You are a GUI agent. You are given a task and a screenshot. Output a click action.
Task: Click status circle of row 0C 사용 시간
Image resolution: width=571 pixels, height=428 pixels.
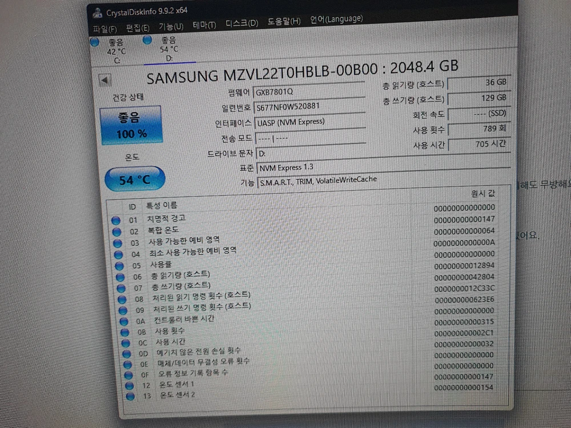coord(126,343)
